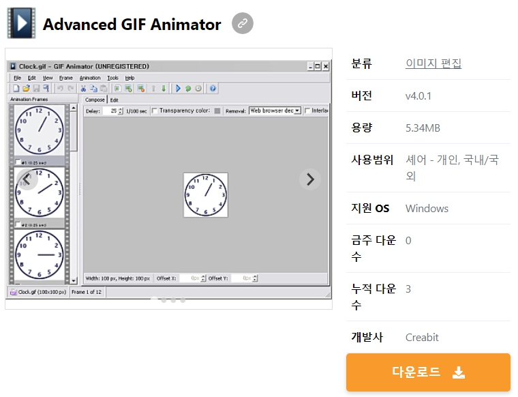This screenshot has width=518, height=397.
Task: Click the Undo arrow toolbar icon
Action: [60, 88]
